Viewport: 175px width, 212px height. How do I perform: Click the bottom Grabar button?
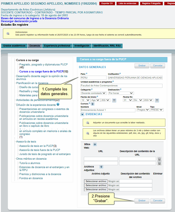pos(142,201)
